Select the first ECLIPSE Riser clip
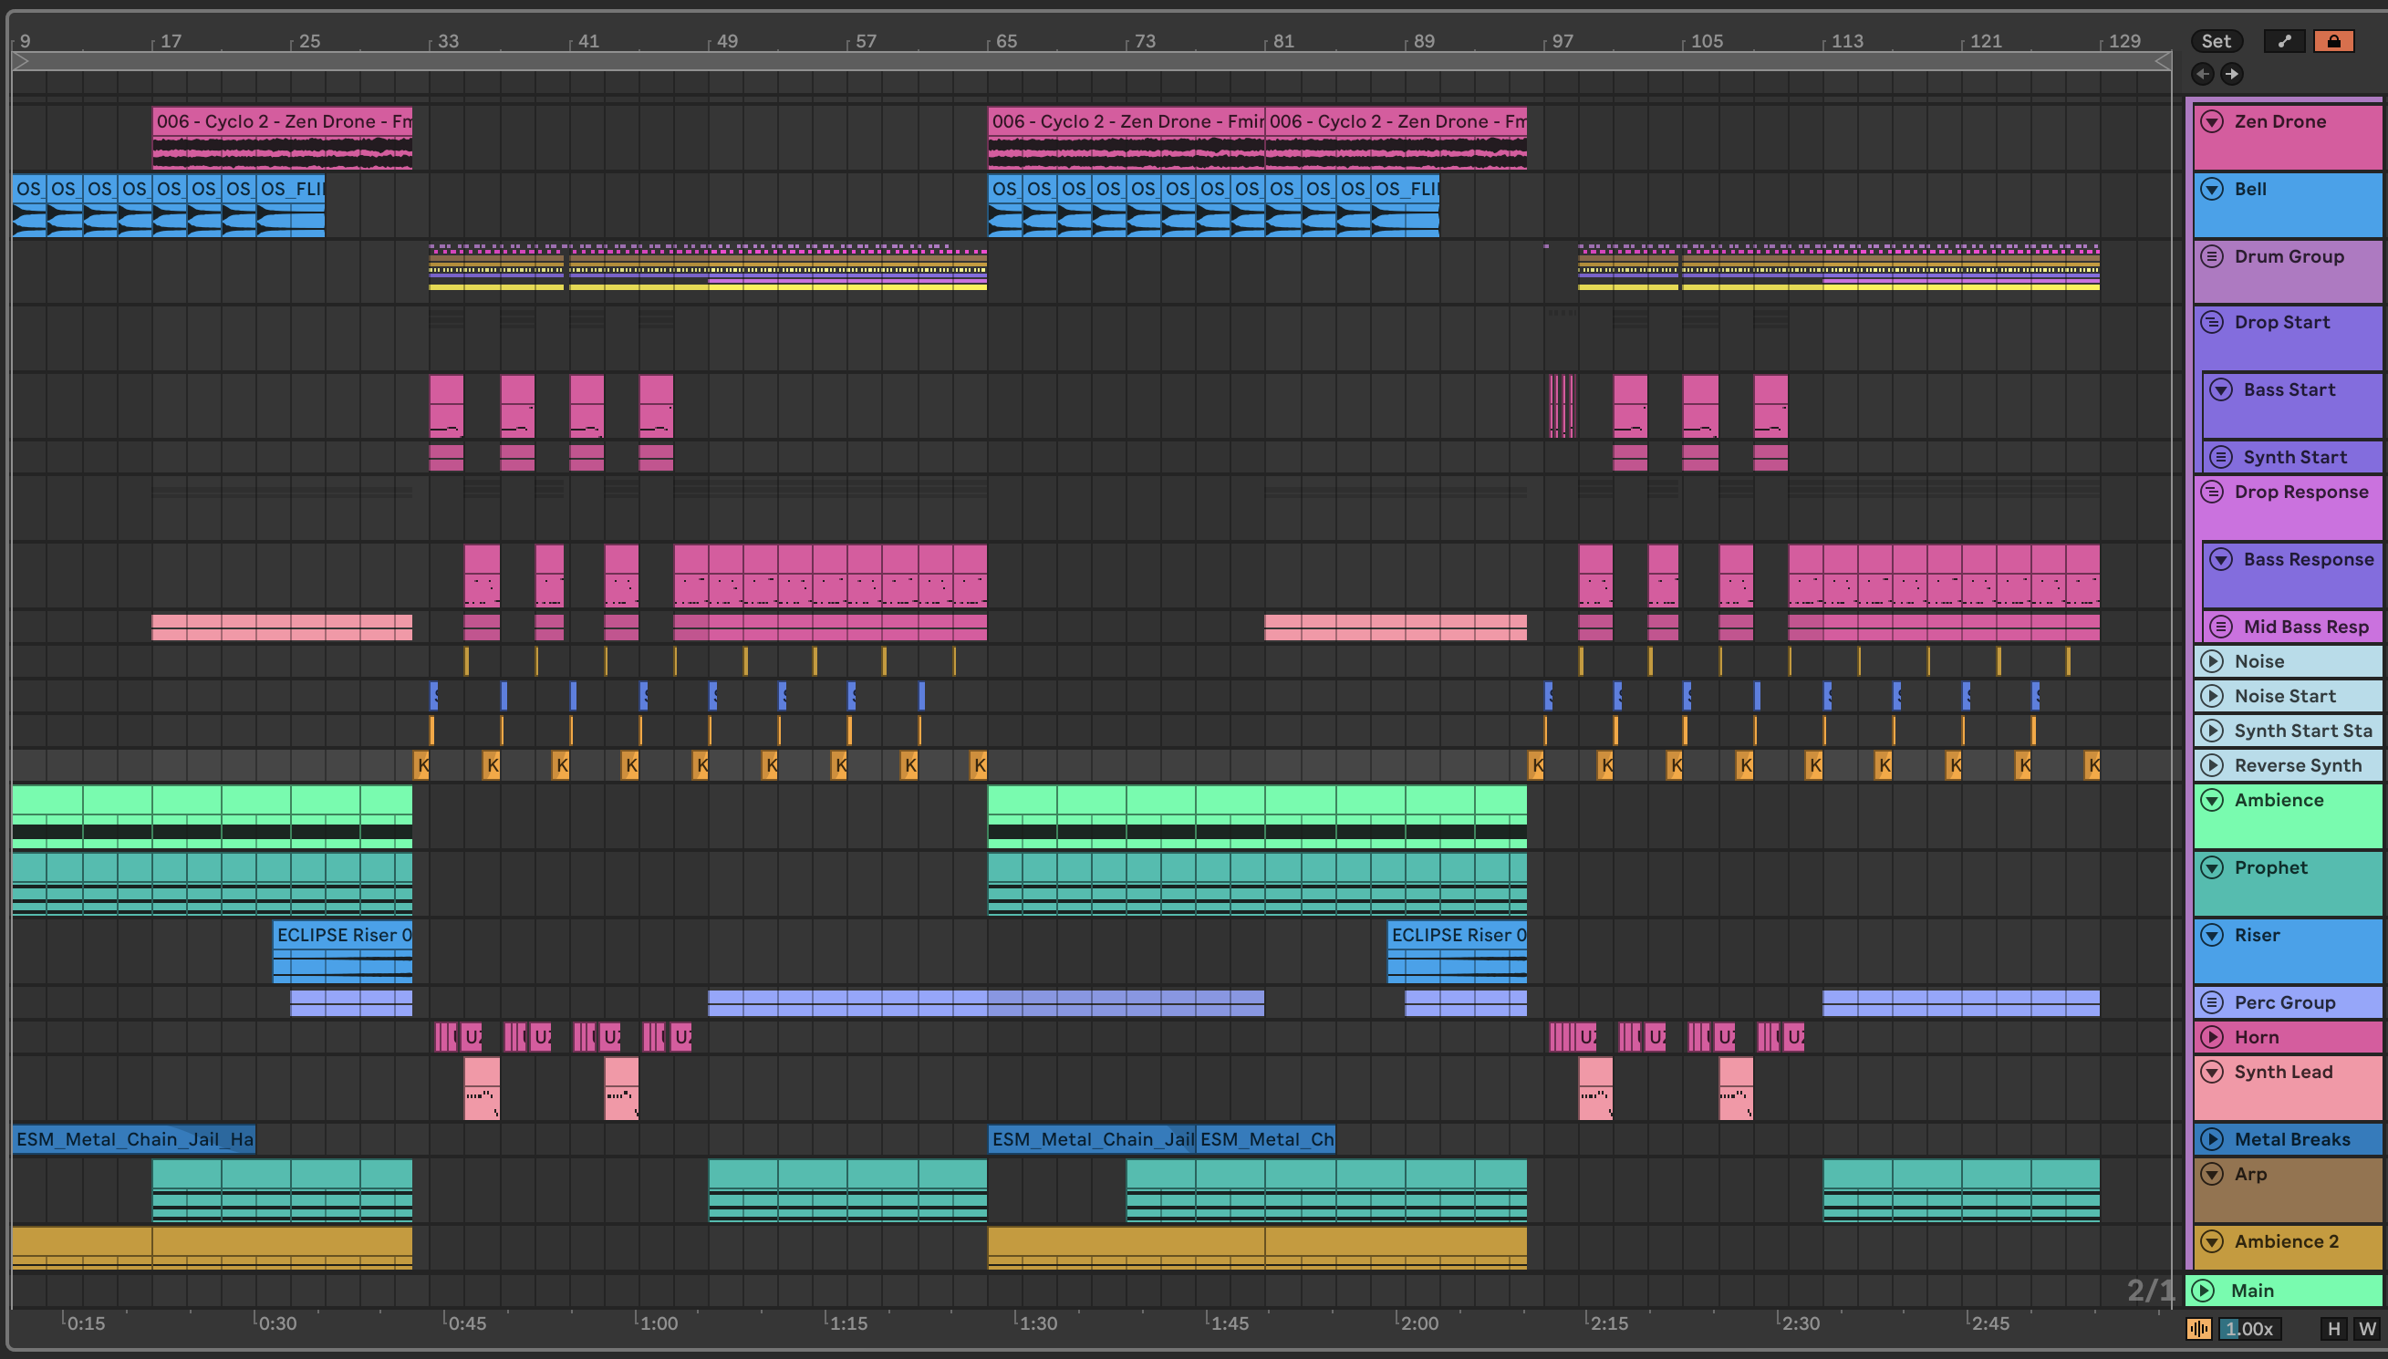Image resolution: width=2388 pixels, height=1359 pixels. click(x=342, y=952)
